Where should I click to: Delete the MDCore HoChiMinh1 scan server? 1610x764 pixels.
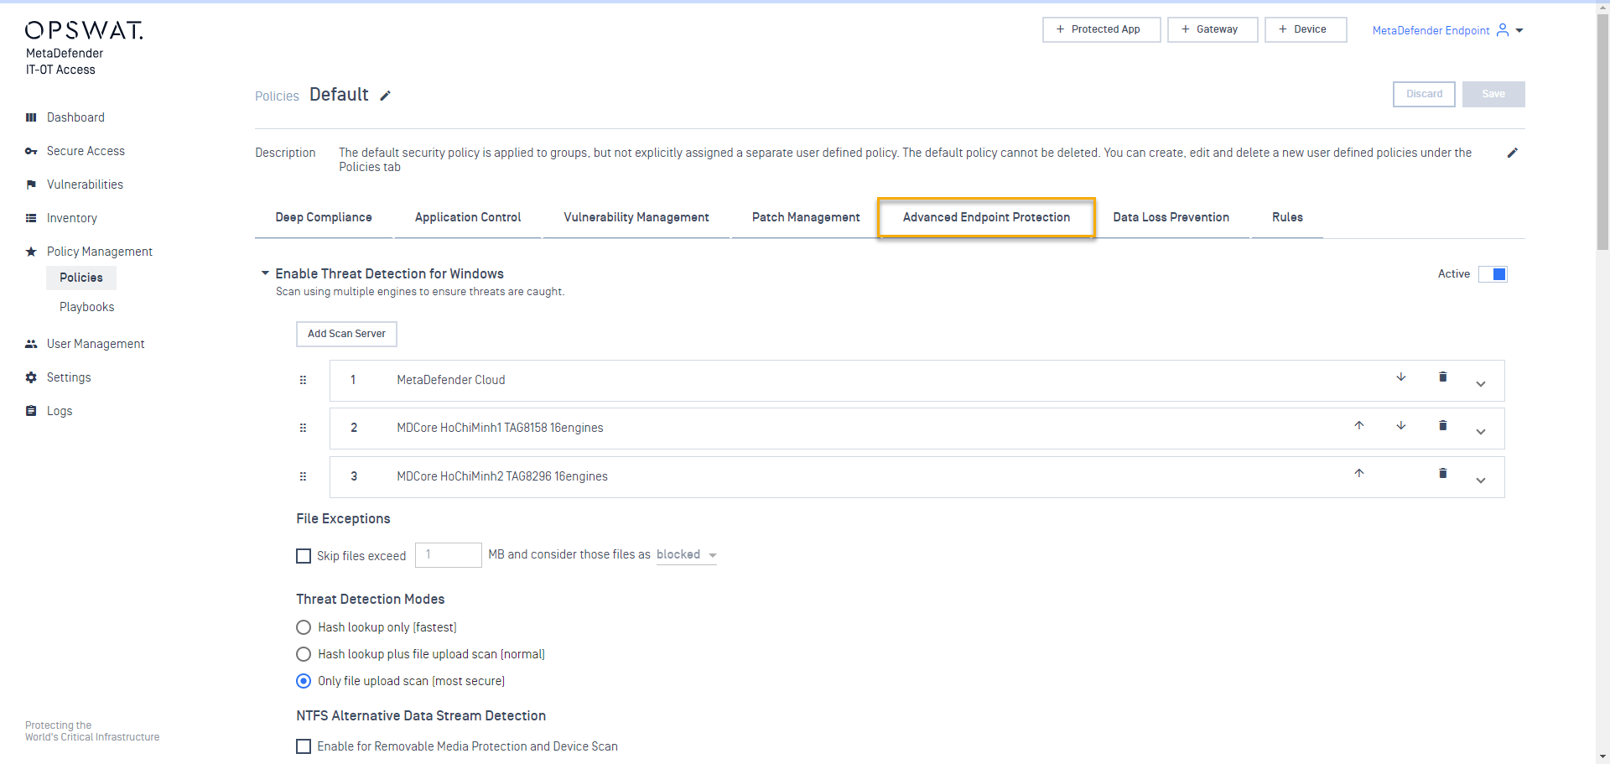click(x=1443, y=425)
